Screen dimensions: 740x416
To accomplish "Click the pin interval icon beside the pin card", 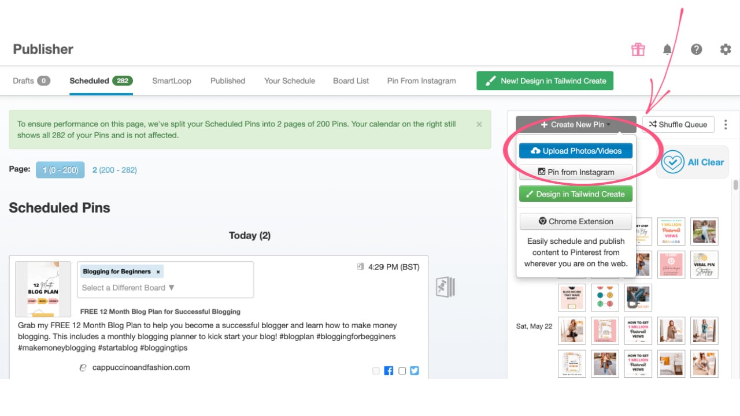I will (445, 287).
